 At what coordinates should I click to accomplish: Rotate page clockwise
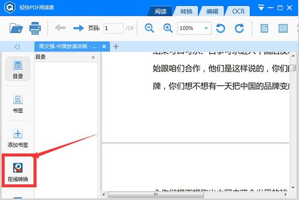tap(239, 28)
